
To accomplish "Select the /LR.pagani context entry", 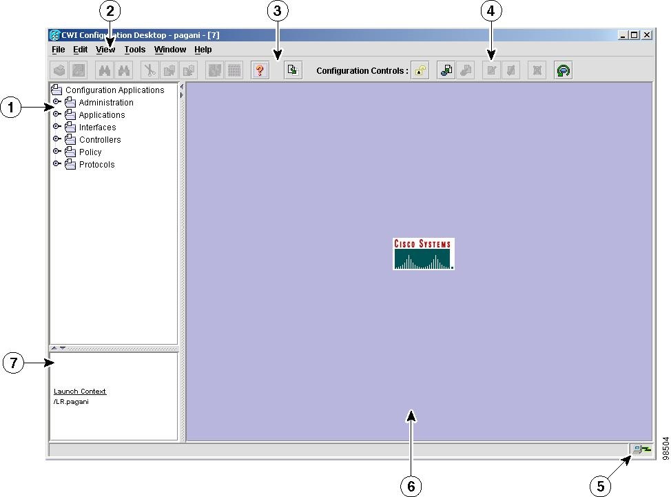I will click(71, 401).
